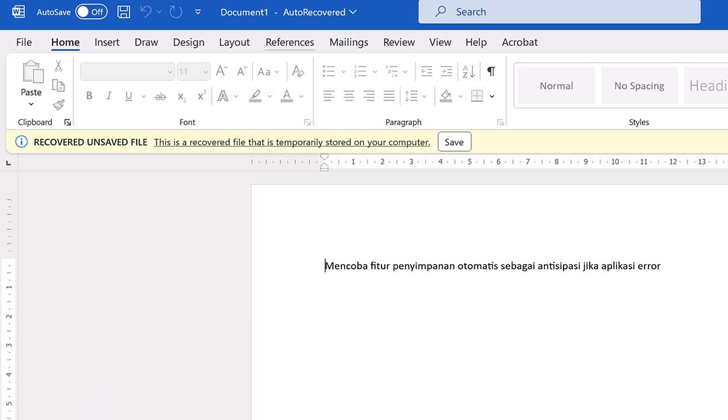Expand the text highlight color dropdown
Screen dimensions: 728x420
(270, 96)
